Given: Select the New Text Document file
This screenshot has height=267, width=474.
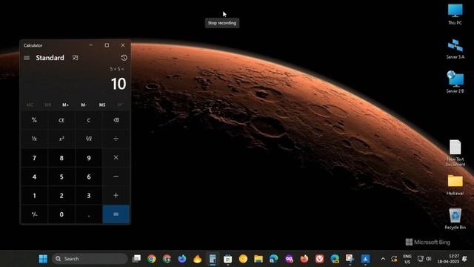Looking at the screenshot, I should pyautogui.click(x=455, y=153).
